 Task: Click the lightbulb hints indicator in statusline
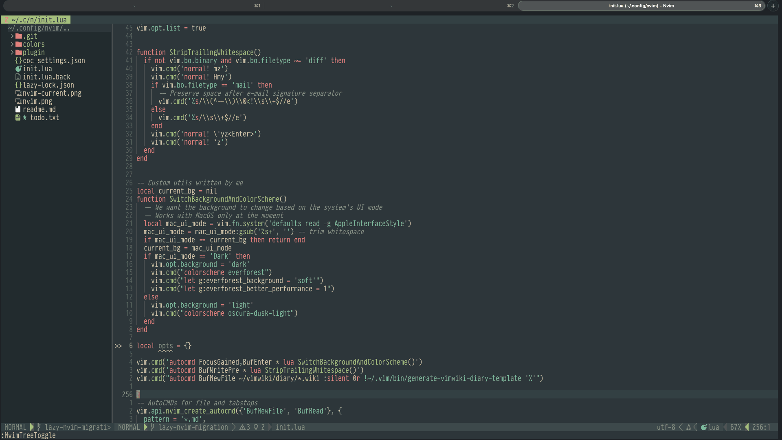(x=256, y=427)
